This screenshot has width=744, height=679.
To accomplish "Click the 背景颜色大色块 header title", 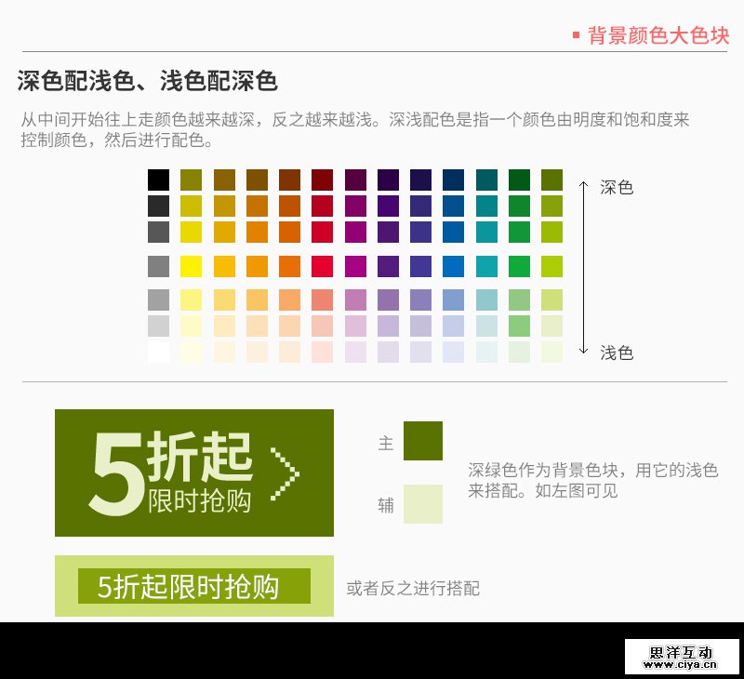I will click(658, 35).
